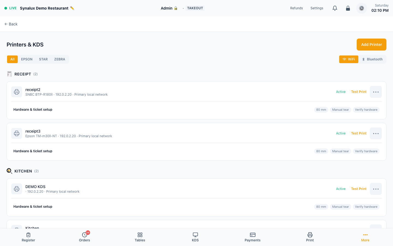Open the more options menu for receipt3

coord(376,133)
